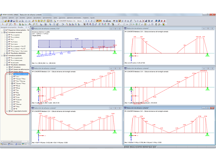Click the Save disk icon
216x162 pixels.
[14, 21]
